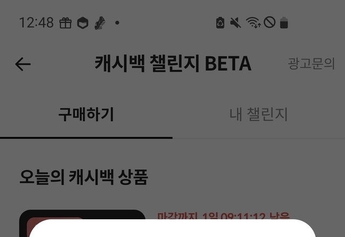
Task: Tap the hexagon box notification icon
Action: pos(82,23)
